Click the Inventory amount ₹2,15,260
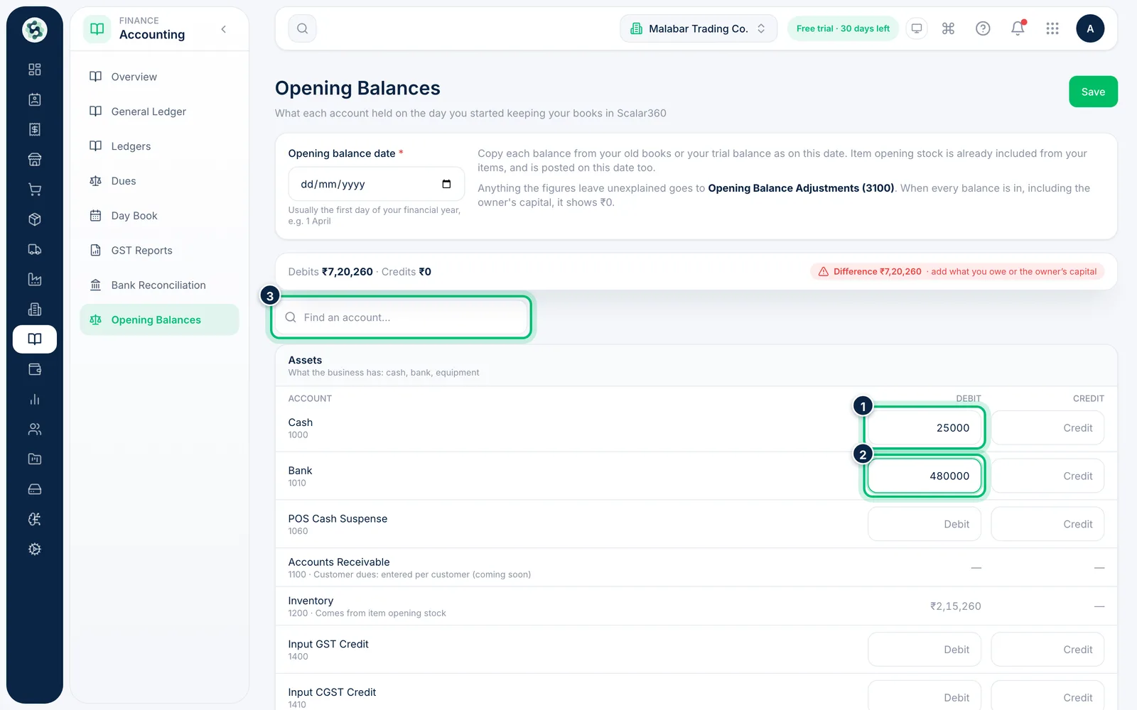 955,606
